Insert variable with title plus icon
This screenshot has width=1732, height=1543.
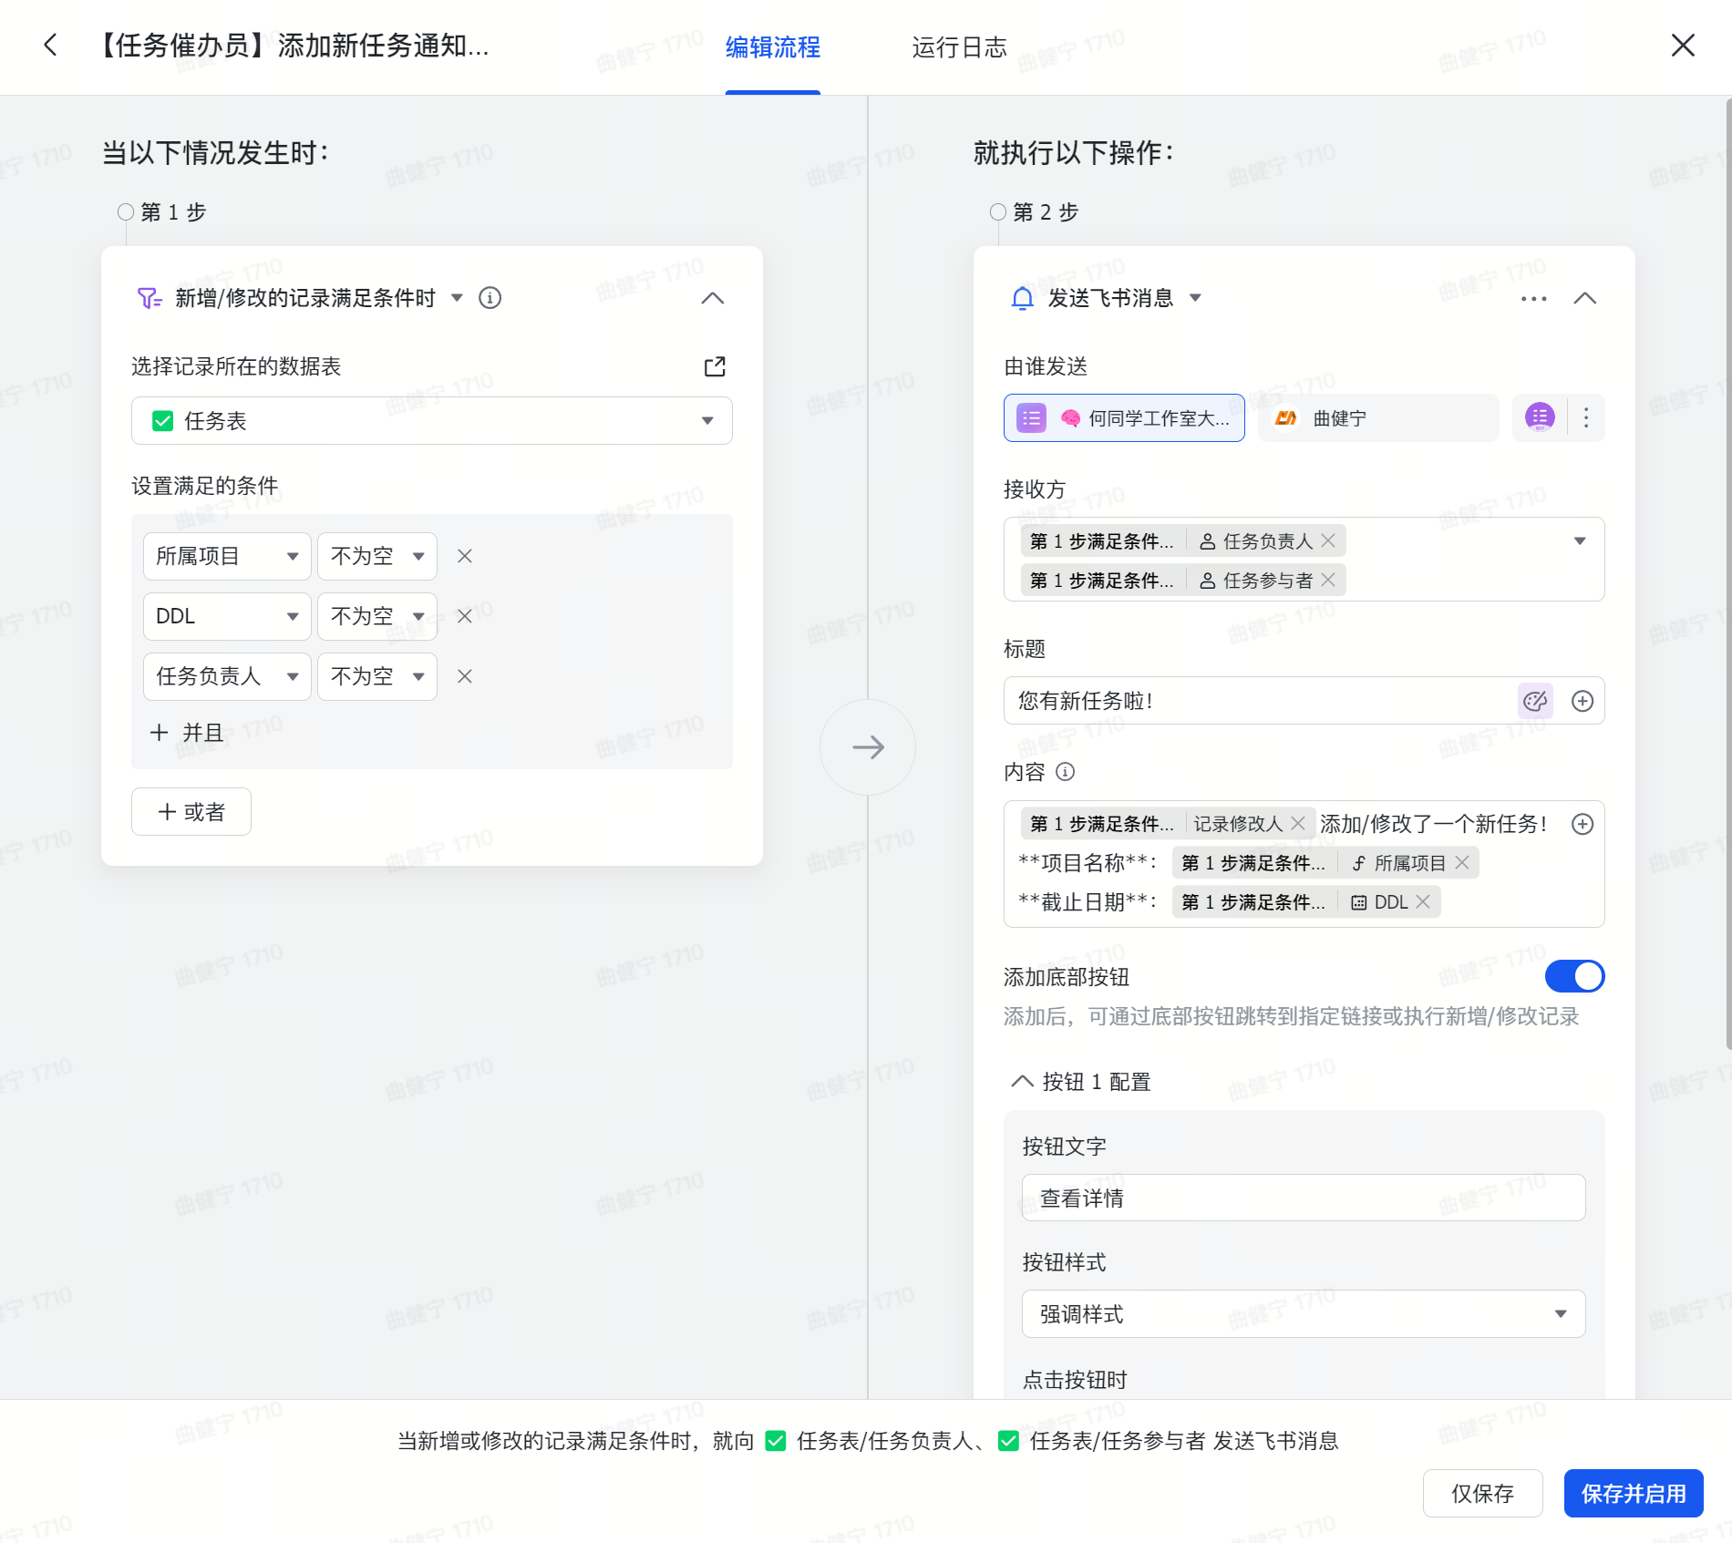pyautogui.click(x=1583, y=701)
